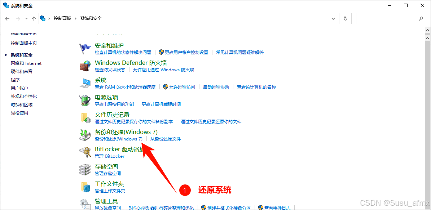431x210 pixels.
Task: Open recent locations dropdown arrow
Action: 26,19
